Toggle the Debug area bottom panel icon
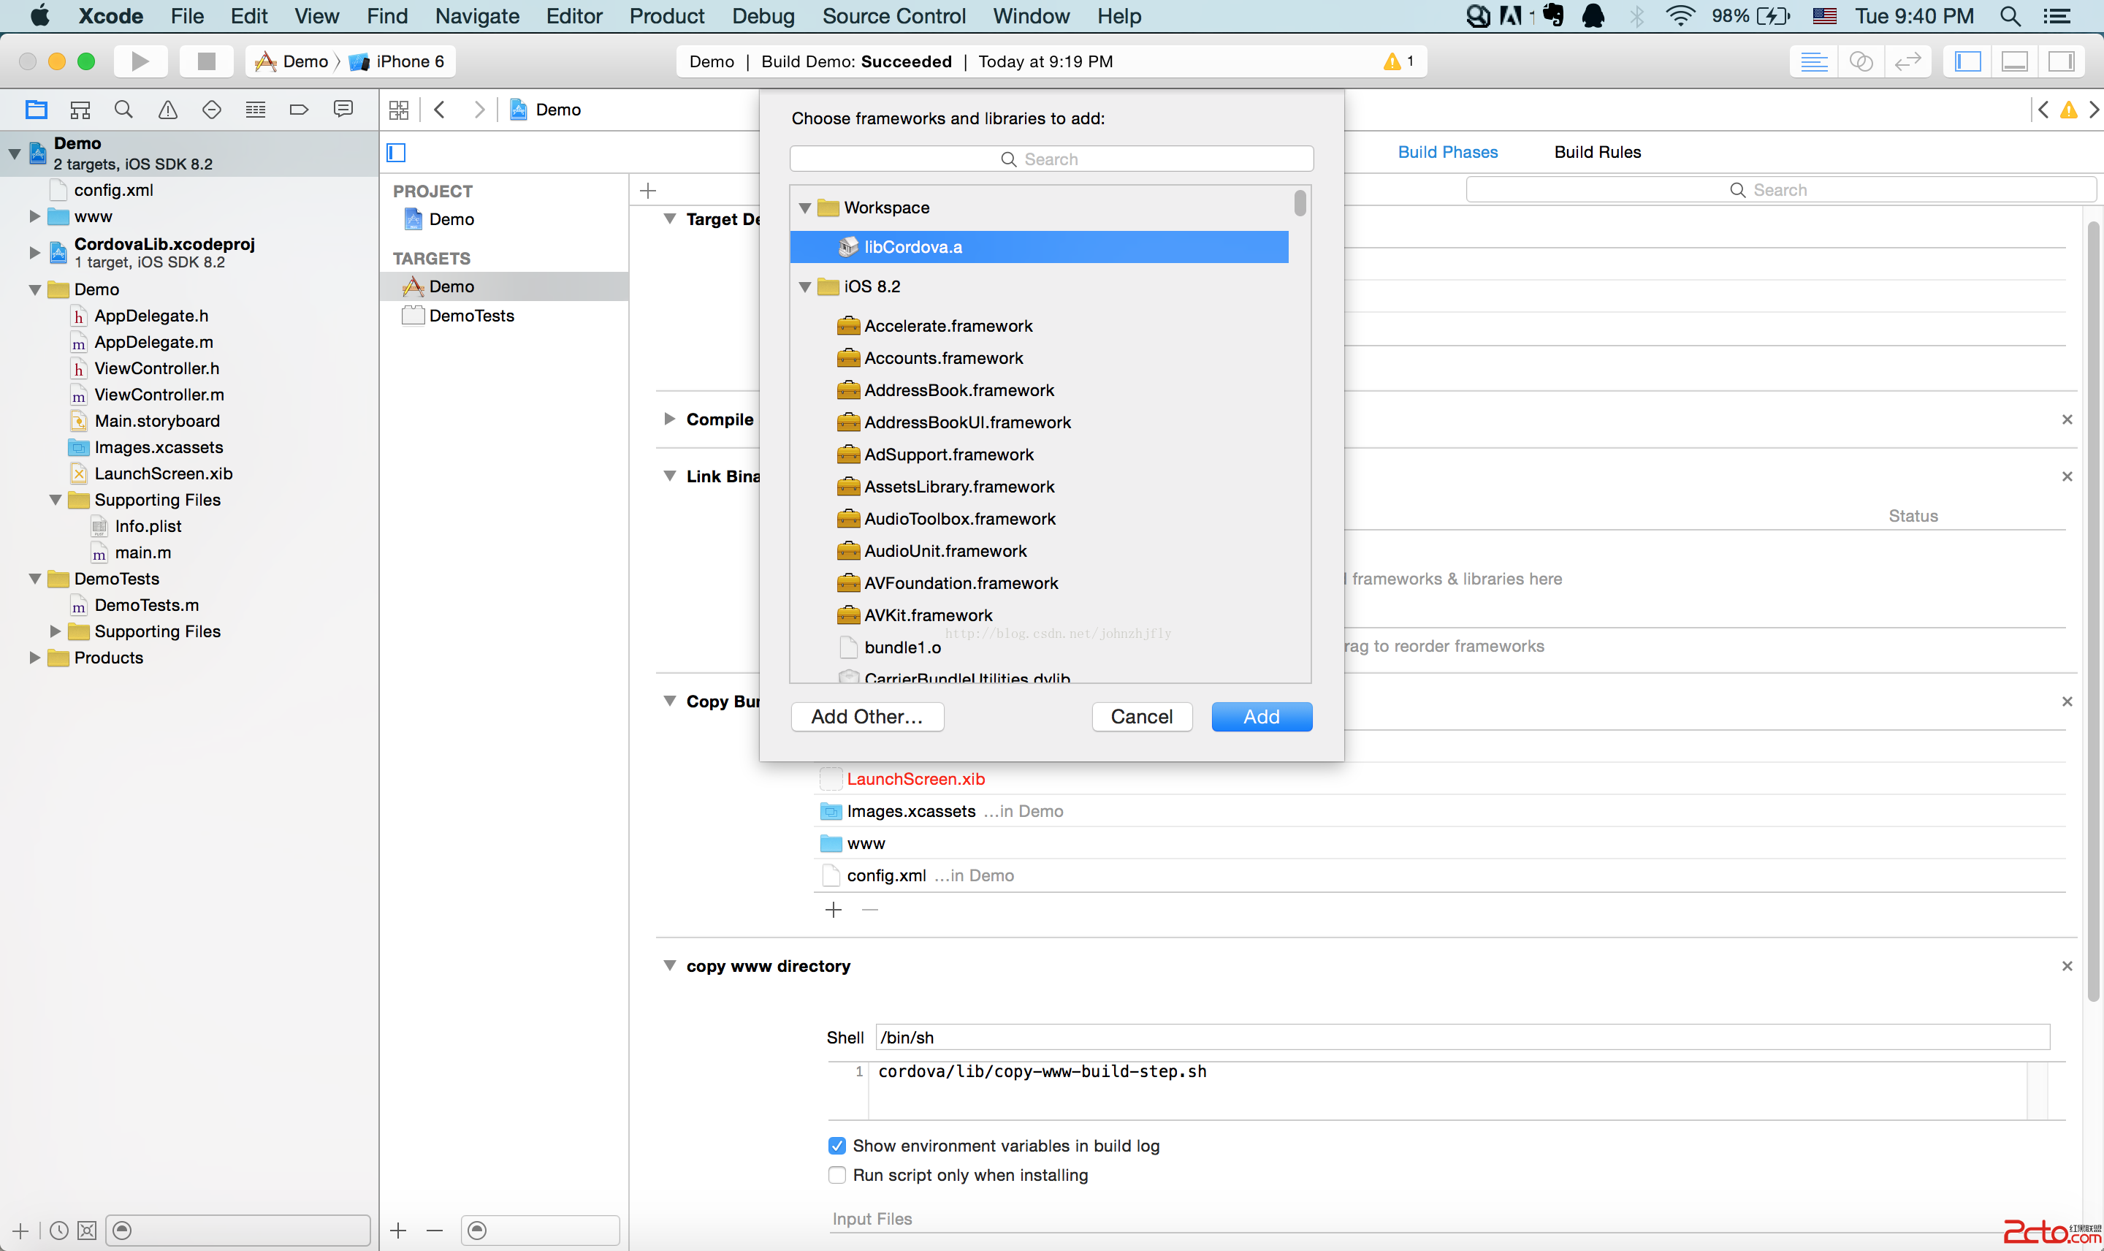Viewport: 2104px width, 1251px height. [2015, 61]
